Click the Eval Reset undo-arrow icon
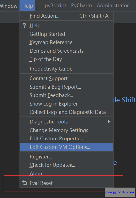Screen dimensions: 136x198 25,183
